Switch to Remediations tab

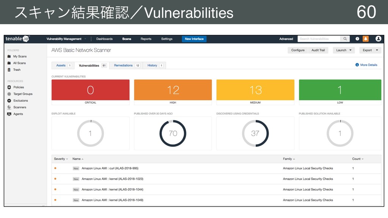point(126,65)
